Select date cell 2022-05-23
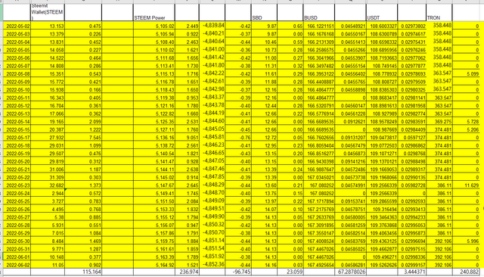 17,185
